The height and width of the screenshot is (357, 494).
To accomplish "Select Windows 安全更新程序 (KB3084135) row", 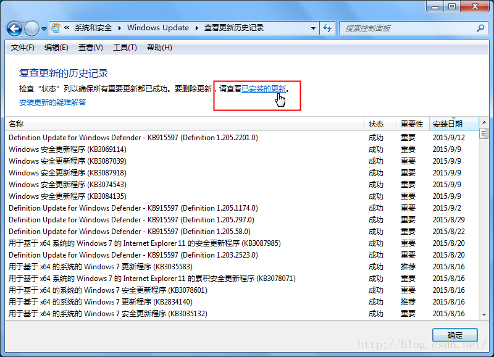I will click(242, 196).
